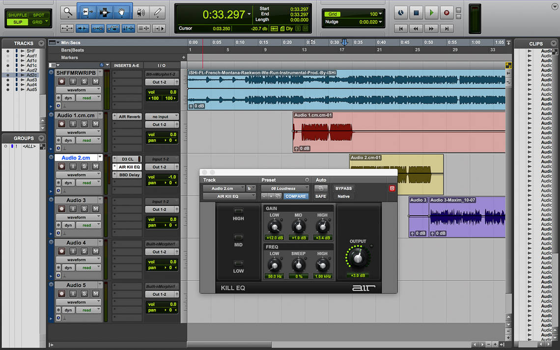This screenshot has width=560, height=350.
Task: Click Return to Zero transport button
Action: (x=401, y=28)
